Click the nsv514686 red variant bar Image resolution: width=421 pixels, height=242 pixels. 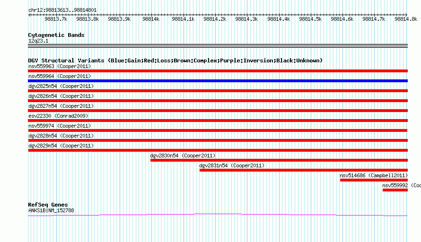(x=374, y=180)
